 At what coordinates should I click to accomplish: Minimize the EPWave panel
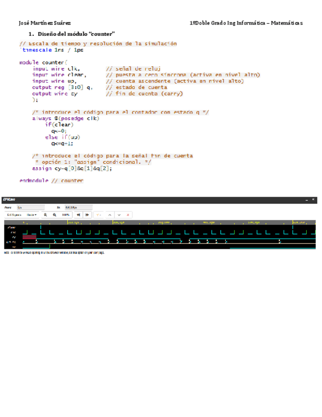pyautogui.click(x=307, y=200)
